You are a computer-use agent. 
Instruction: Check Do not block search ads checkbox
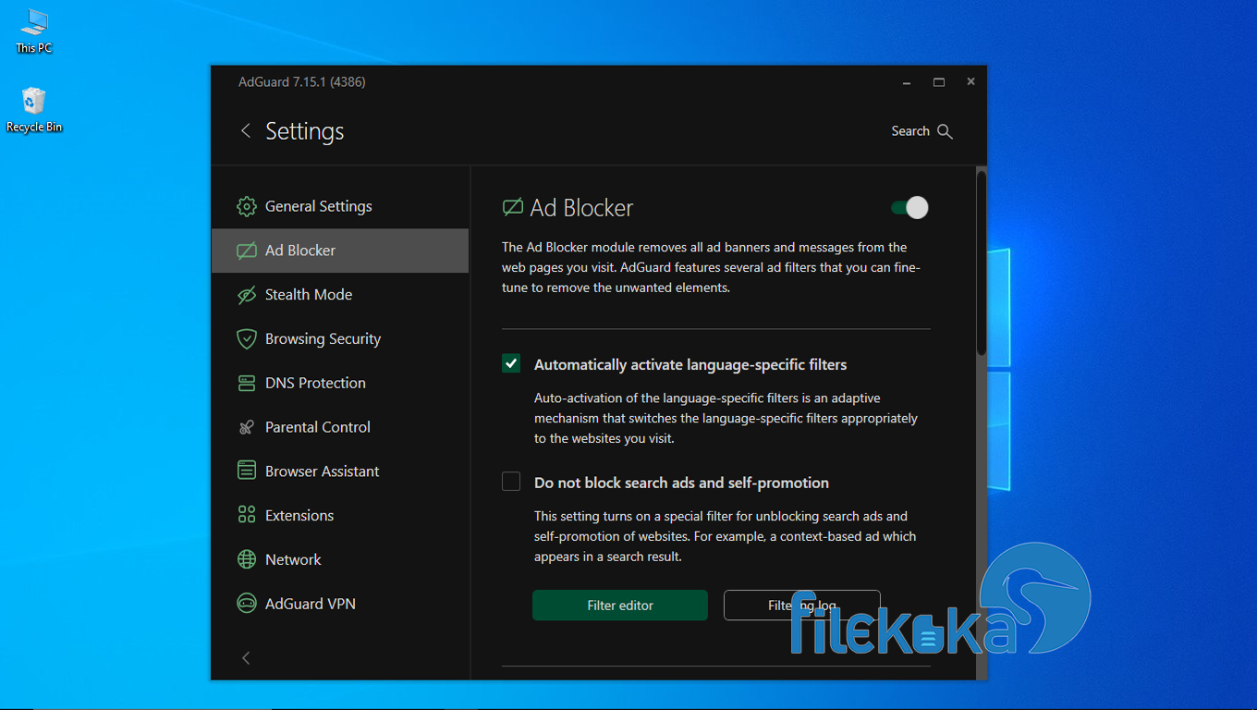click(x=511, y=482)
